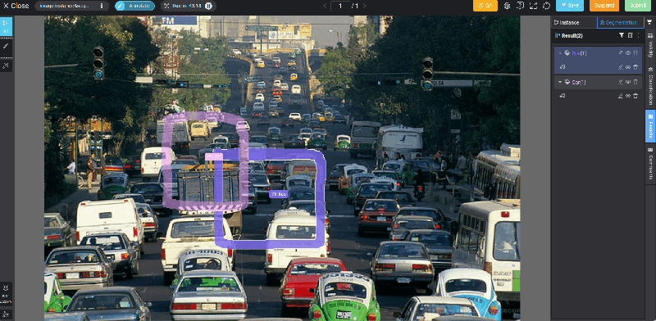Screen dimensions: 656x321
Task: Select the pointer selection tool
Action: (x=6, y=26)
